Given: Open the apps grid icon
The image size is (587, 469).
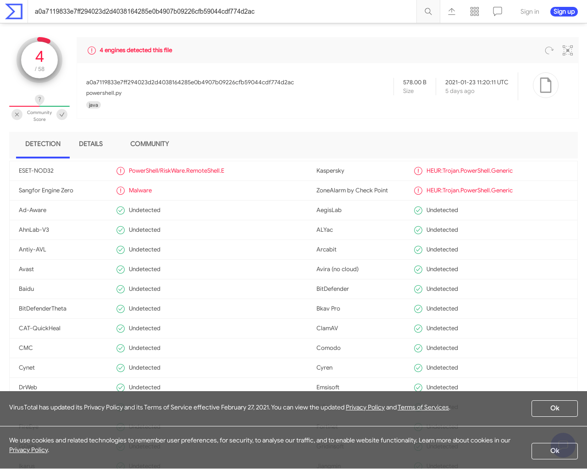Looking at the screenshot, I should (x=475, y=11).
